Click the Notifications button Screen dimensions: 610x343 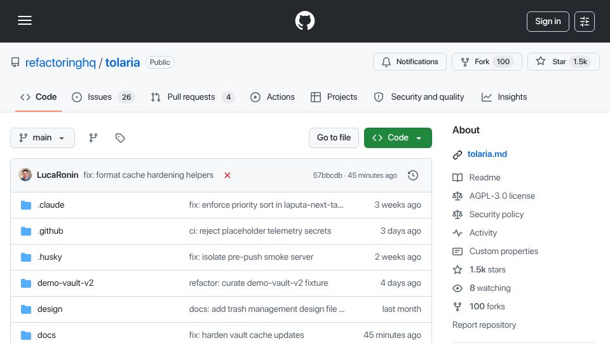(x=410, y=62)
